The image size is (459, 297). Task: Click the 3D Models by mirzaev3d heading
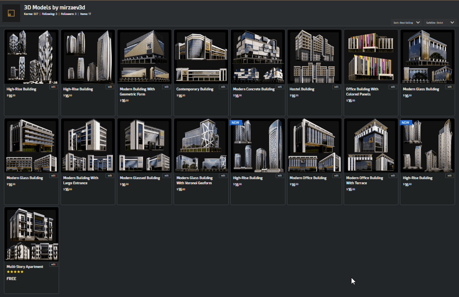(54, 7)
